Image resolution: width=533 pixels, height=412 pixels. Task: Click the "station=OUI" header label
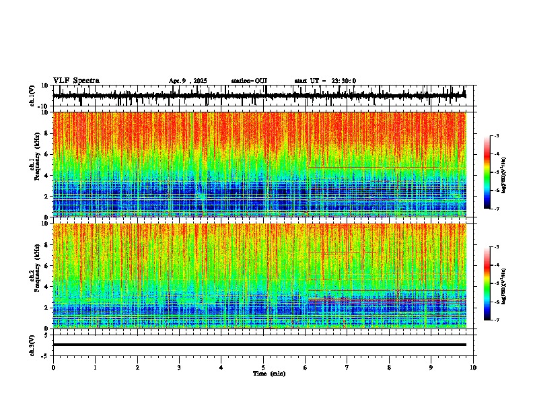point(249,81)
